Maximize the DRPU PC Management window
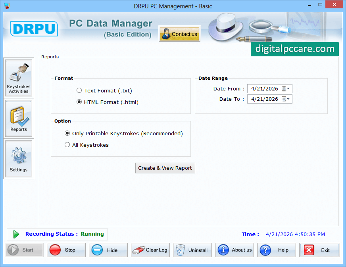The image size is (346, 267). 320,5
